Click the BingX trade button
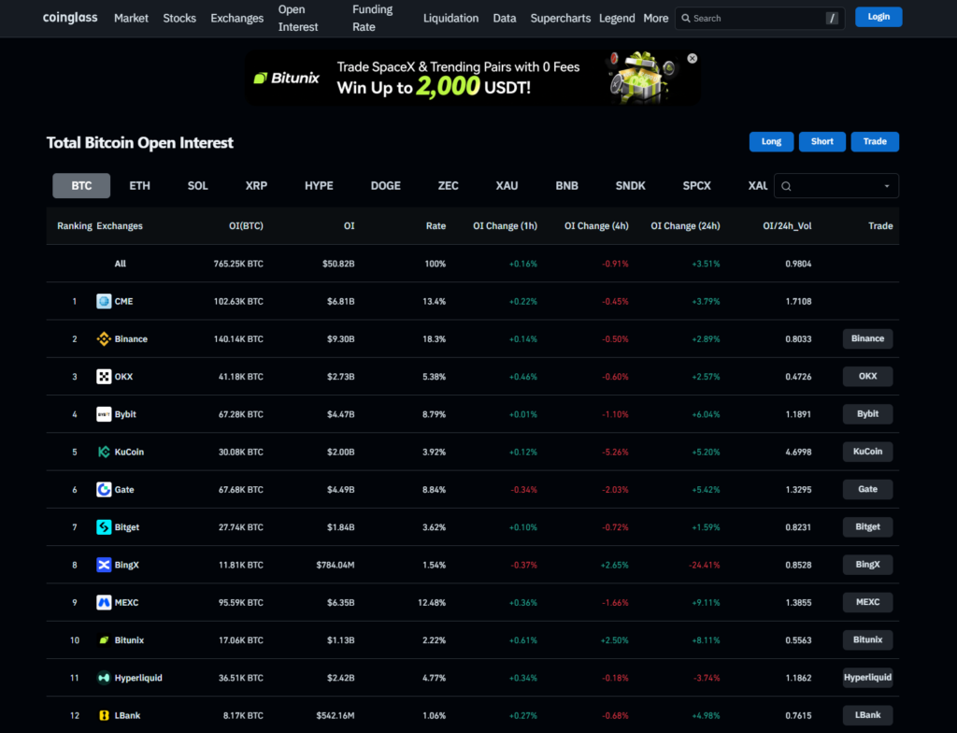The height and width of the screenshot is (733, 957). click(x=867, y=565)
